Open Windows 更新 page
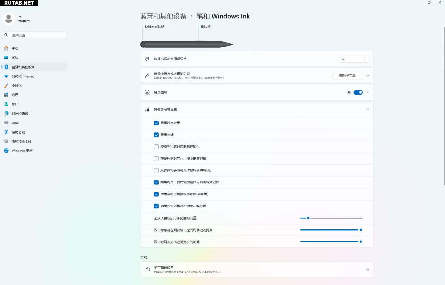This screenshot has width=445, height=285. coord(34,151)
